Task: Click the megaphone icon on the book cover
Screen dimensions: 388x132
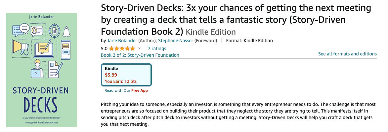Action: (x=21, y=46)
